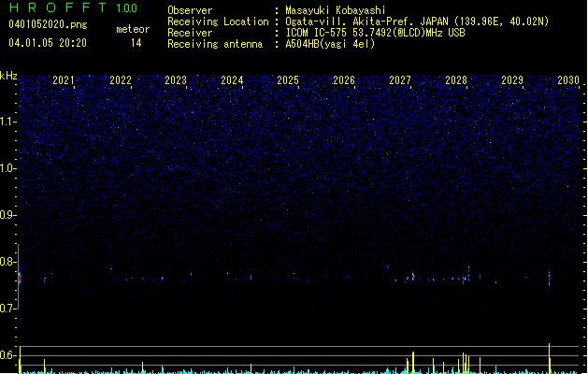Click the 2025 time axis marker
The image size is (588, 374).
[288, 79]
